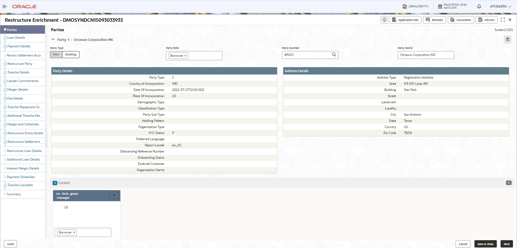Open the notifications bell
Screen dimensions: 517x248
[x=479, y=6]
